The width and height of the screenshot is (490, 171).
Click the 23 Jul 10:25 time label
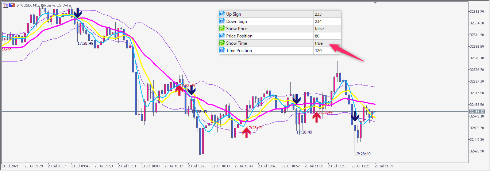[x=197, y=166]
